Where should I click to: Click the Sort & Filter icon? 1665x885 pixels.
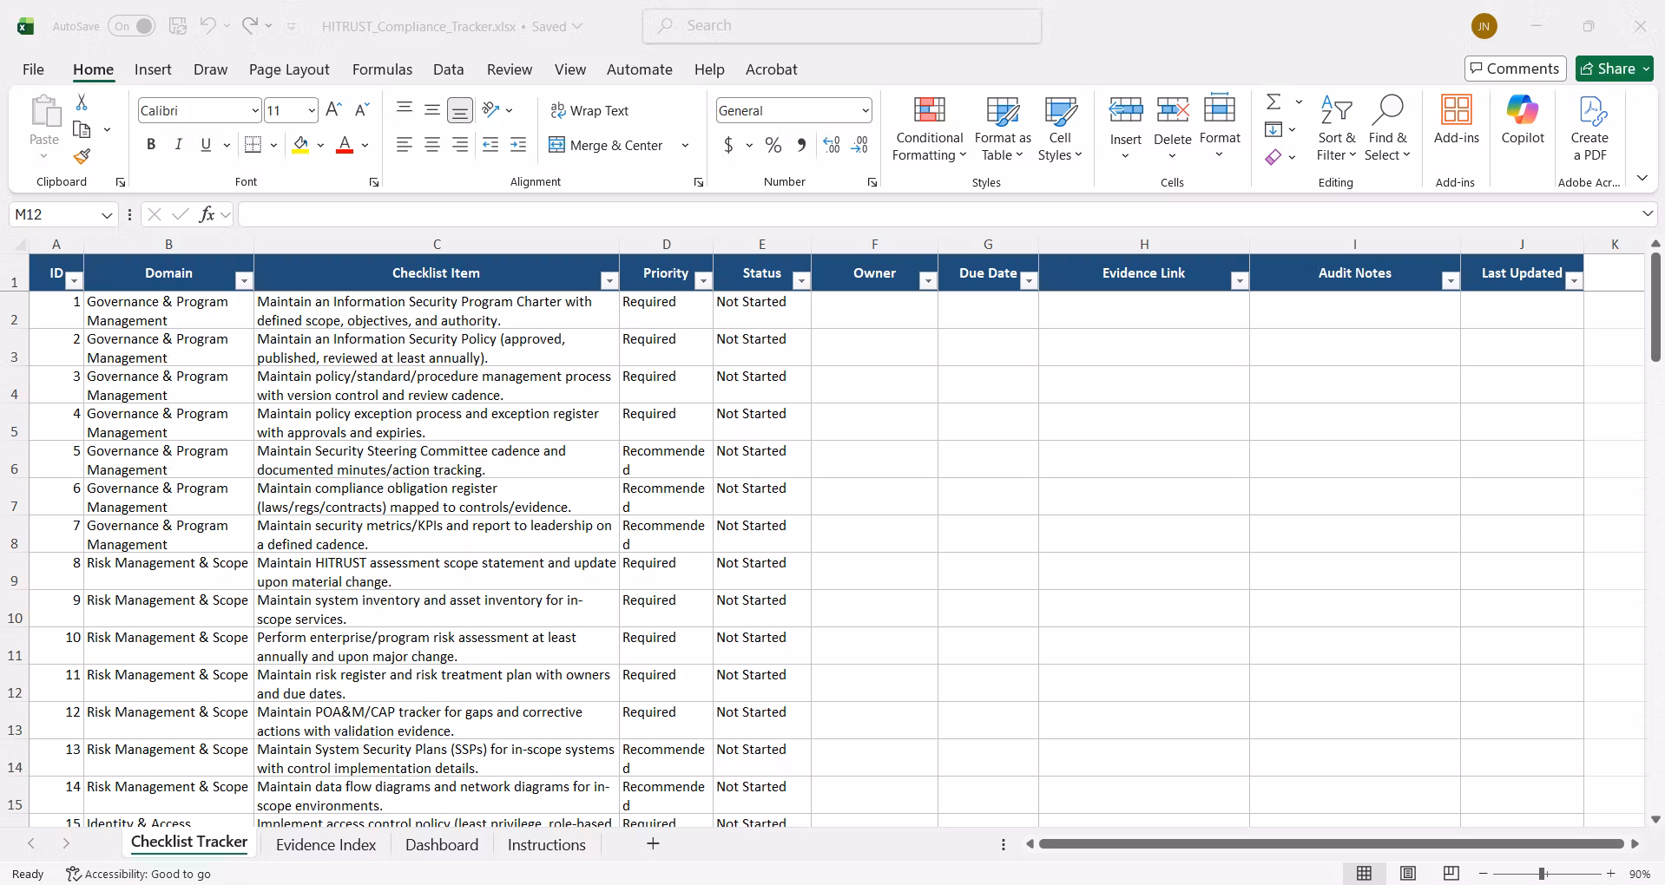[x=1336, y=110]
